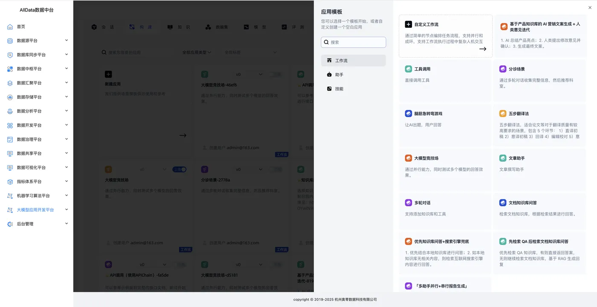
Task: Click the 评测 tab
Action: coord(293,27)
